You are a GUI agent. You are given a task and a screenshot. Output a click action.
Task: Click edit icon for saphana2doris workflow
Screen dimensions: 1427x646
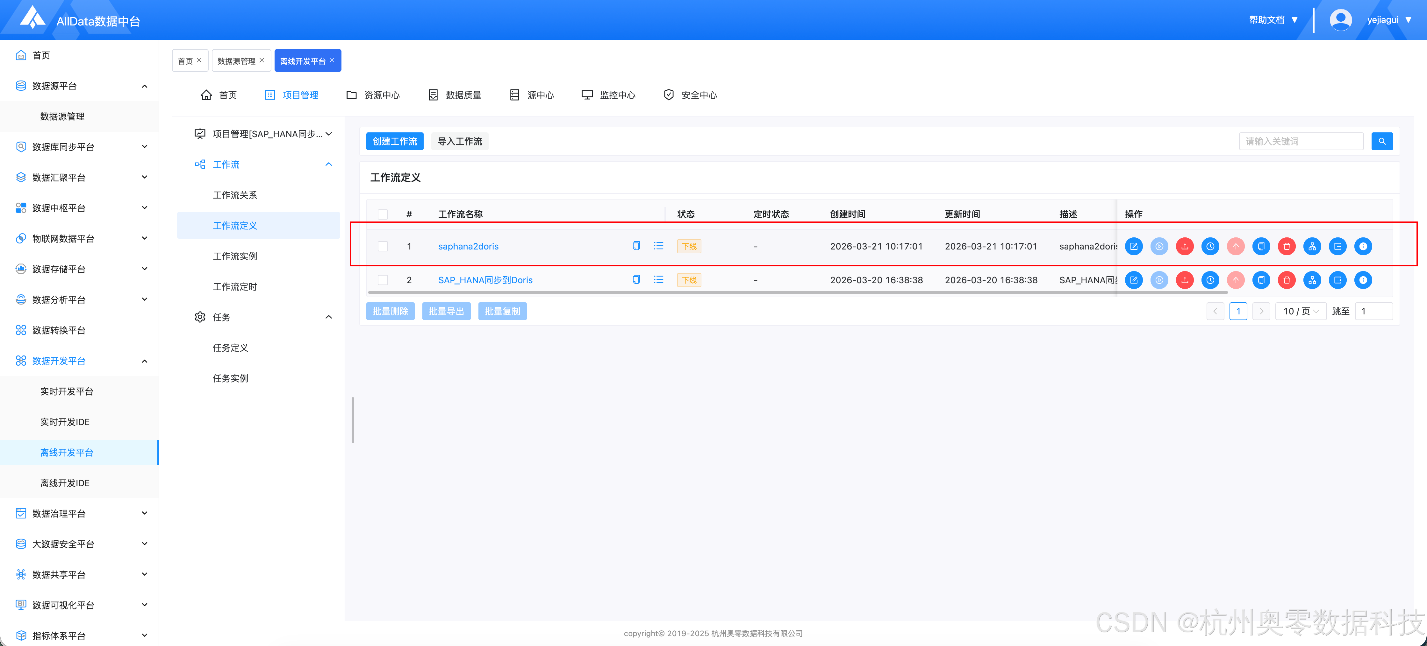(x=1133, y=246)
